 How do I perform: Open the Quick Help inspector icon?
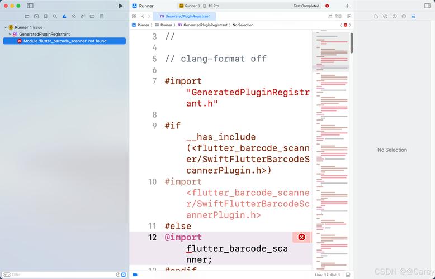[394, 17]
